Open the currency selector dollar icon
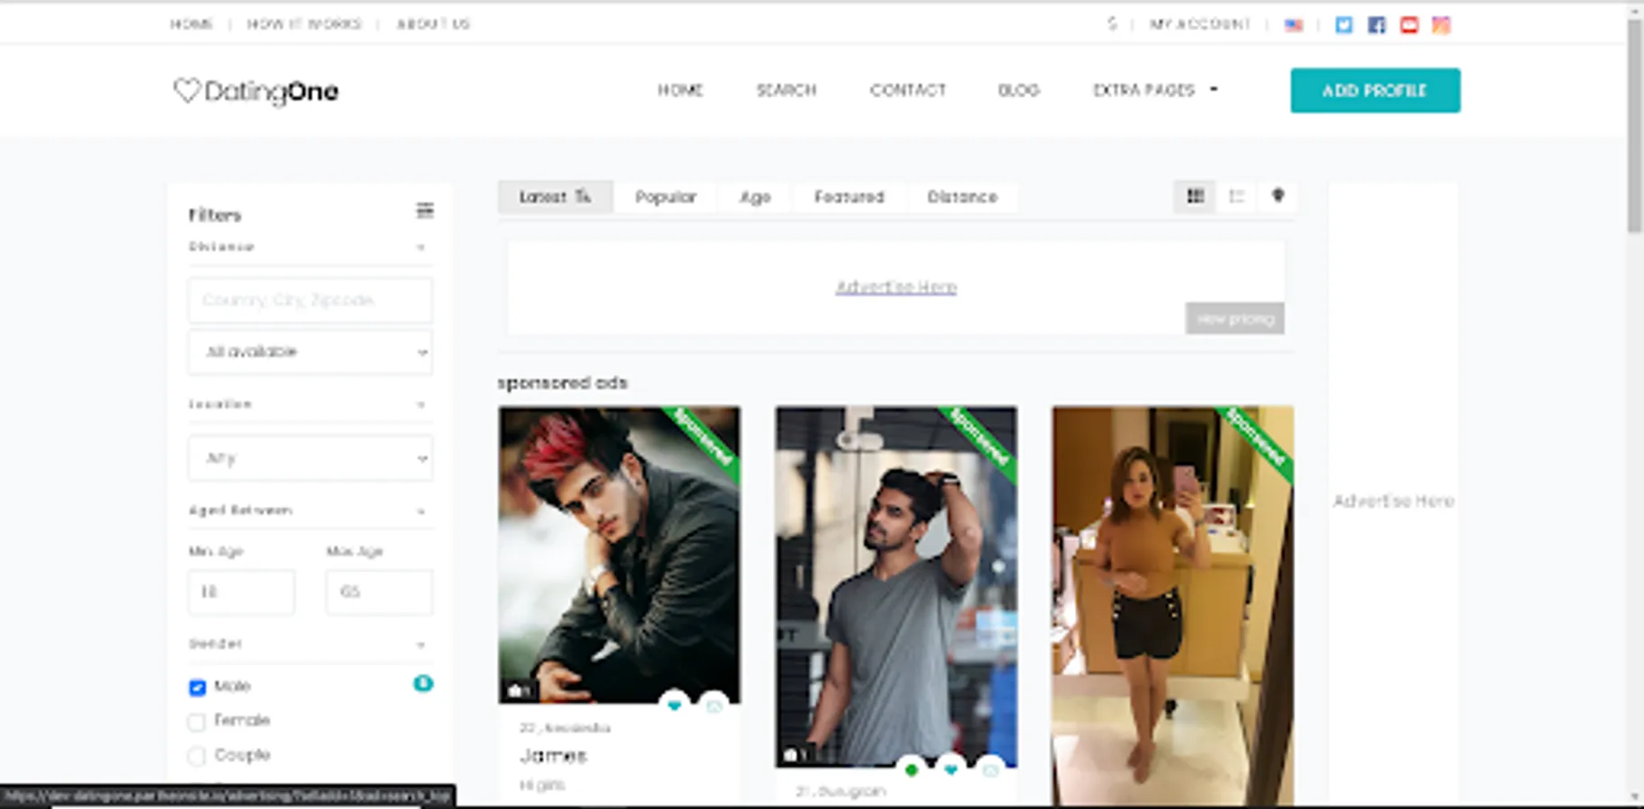The image size is (1644, 809). [1111, 24]
